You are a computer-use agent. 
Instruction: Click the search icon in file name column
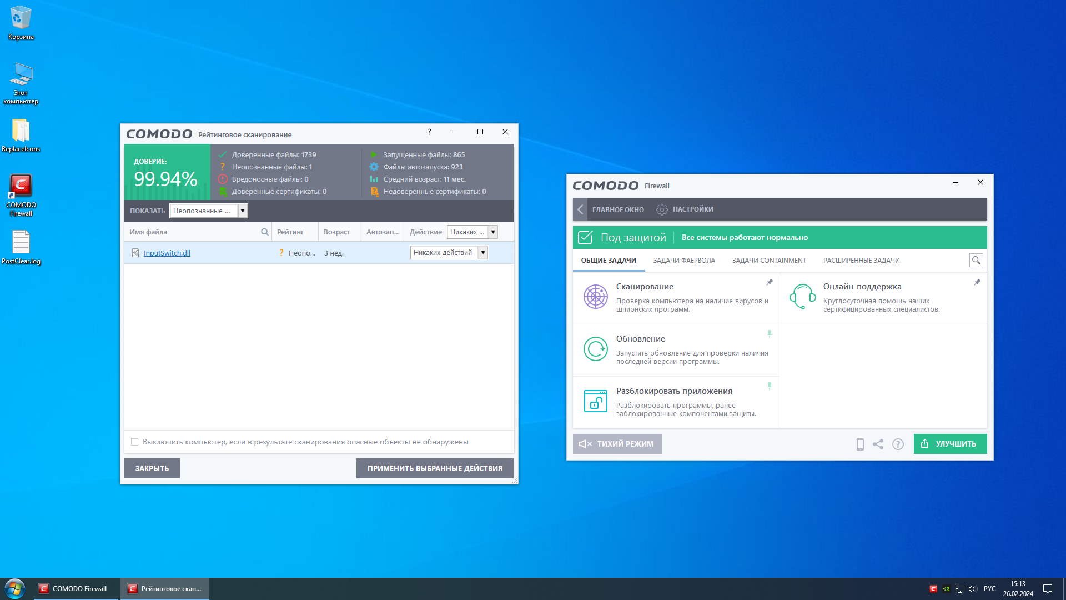click(265, 232)
